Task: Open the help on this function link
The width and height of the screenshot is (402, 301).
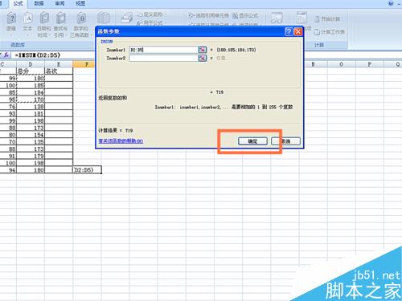Action: (121, 141)
